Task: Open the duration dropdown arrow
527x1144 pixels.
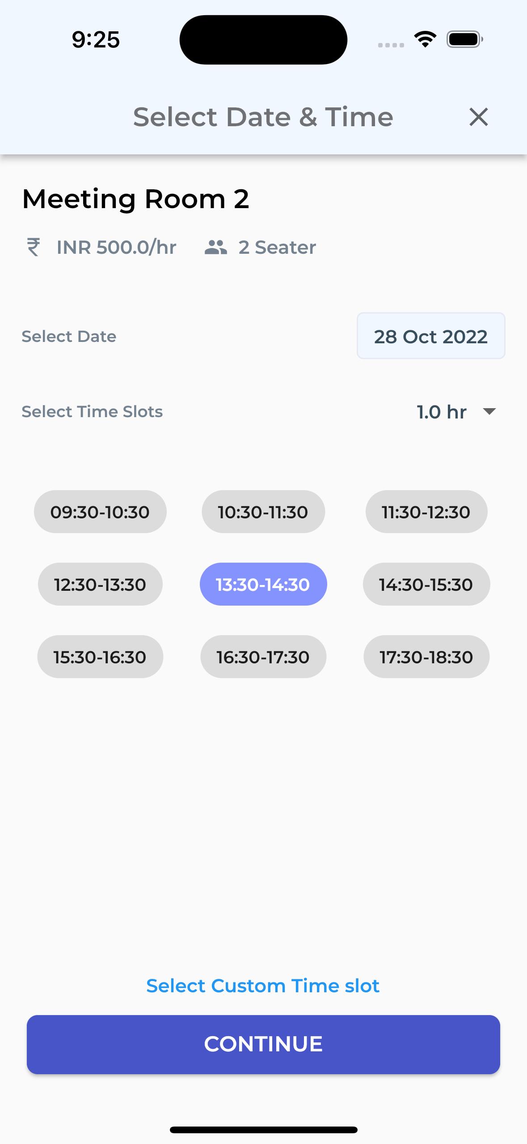Action: pos(490,411)
